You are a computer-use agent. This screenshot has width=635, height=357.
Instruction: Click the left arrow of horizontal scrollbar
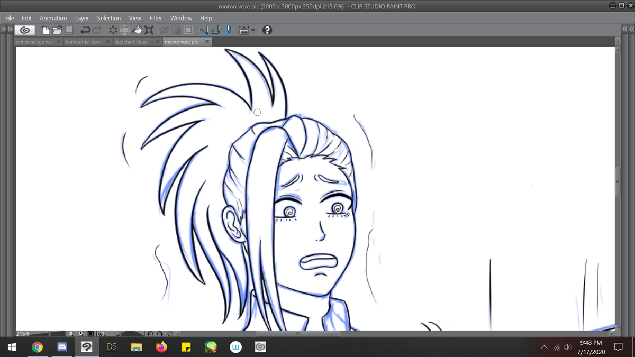coord(178,334)
